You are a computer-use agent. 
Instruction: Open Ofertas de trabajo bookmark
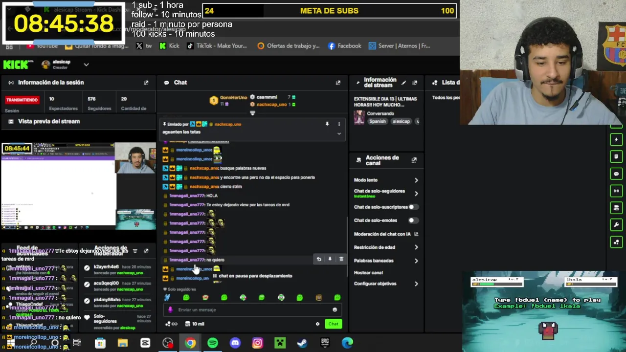(x=289, y=46)
